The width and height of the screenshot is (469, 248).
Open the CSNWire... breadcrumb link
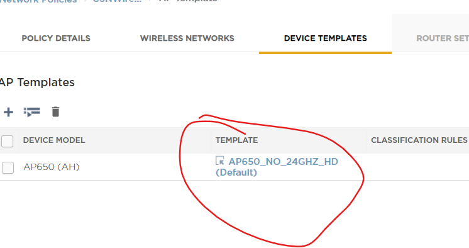117,1
